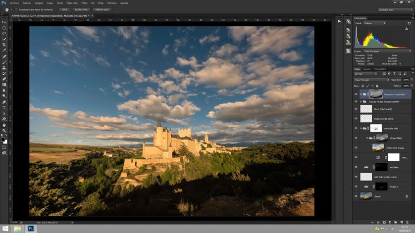Select the Hand tool in toolbox
Viewport: 415px width, 233px height.
[x=4, y=125]
